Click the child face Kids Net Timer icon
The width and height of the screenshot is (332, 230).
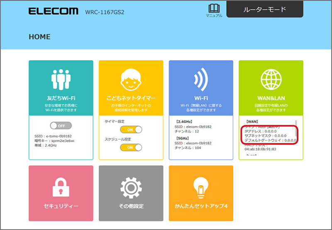tap(131, 79)
